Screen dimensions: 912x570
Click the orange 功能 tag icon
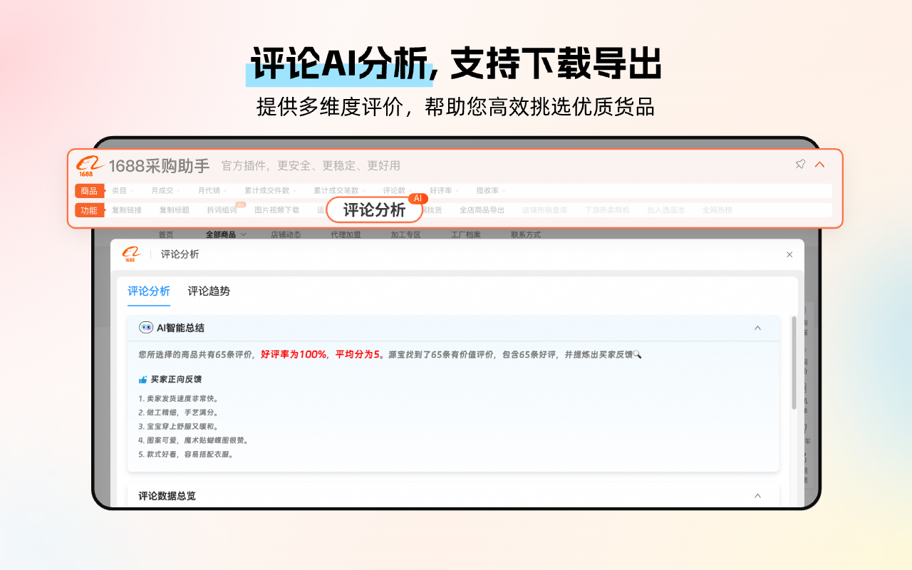[88, 209]
